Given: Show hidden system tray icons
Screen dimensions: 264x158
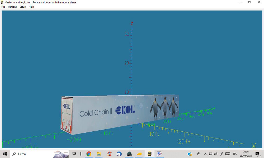Looking at the screenshot, I should point(205,154).
